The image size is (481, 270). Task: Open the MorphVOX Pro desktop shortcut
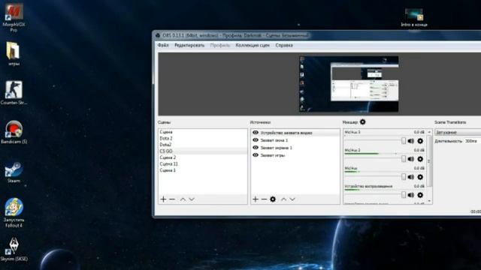pyautogui.click(x=14, y=16)
